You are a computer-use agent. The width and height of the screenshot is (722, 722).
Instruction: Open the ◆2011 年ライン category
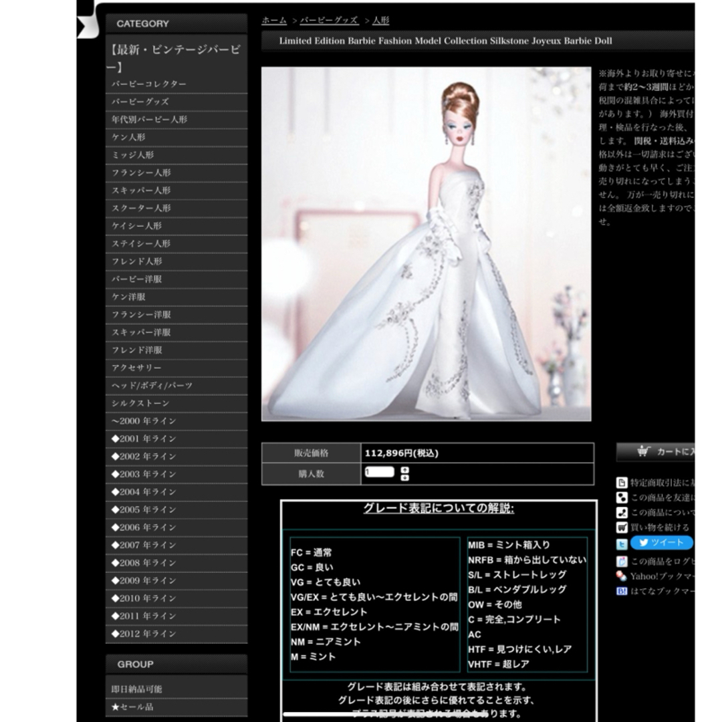pyautogui.click(x=176, y=616)
